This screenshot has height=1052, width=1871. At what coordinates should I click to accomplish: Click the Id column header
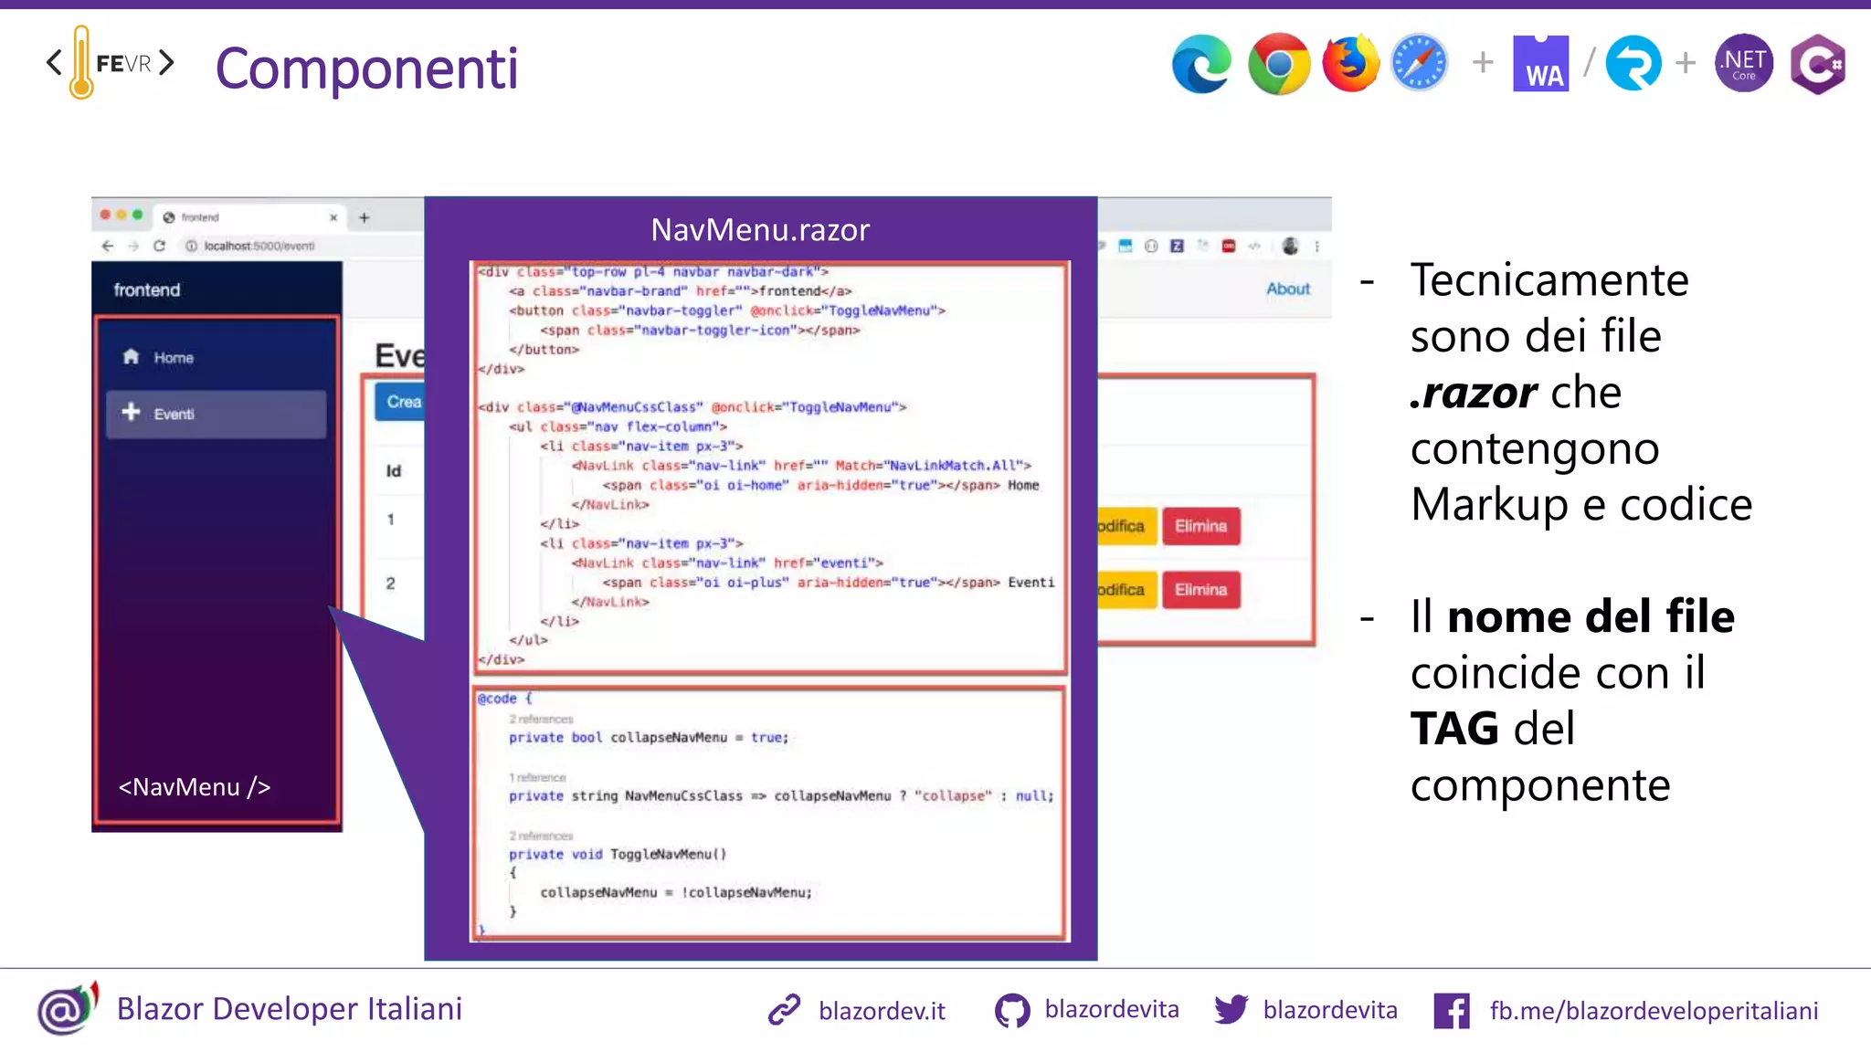click(x=394, y=471)
